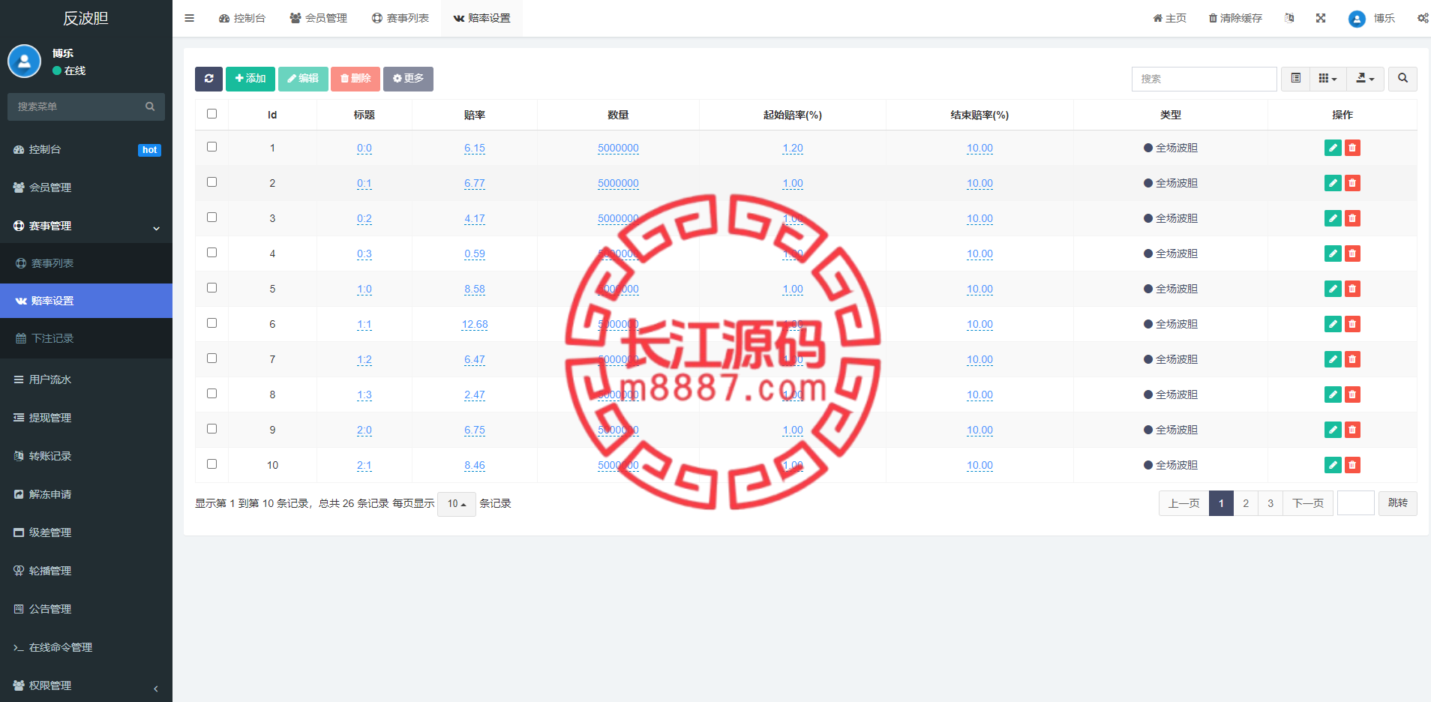This screenshot has height=702, width=1431.
Task: Switch to the 赛事列表 top tab
Action: 400,18
